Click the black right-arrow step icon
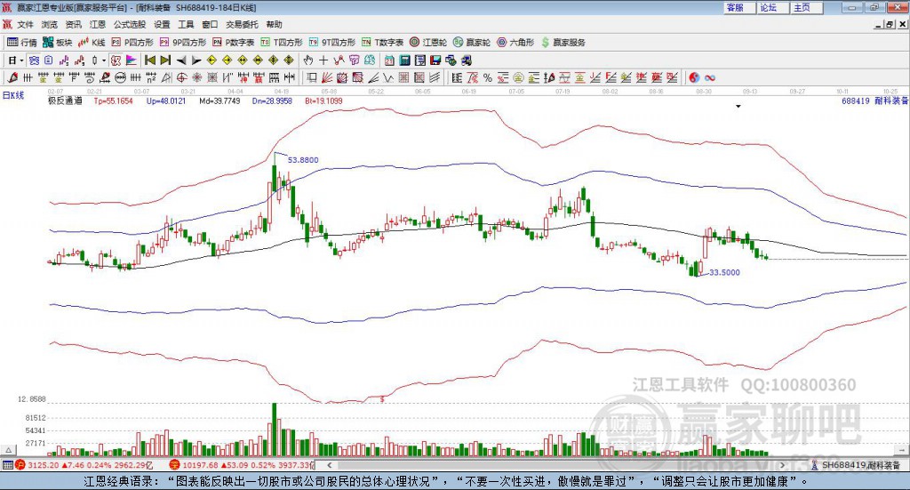 tap(196, 60)
